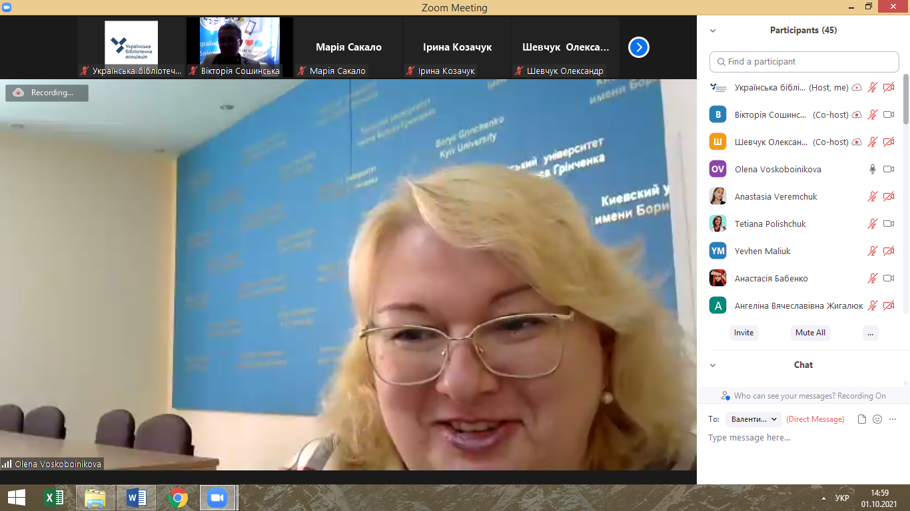Click the file attachment icon in chat
The width and height of the screenshot is (910, 511).
coord(862,419)
